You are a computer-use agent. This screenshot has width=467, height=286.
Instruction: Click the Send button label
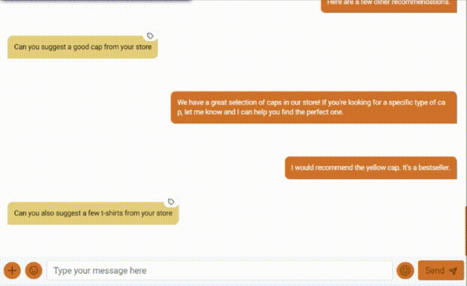pos(435,270)
